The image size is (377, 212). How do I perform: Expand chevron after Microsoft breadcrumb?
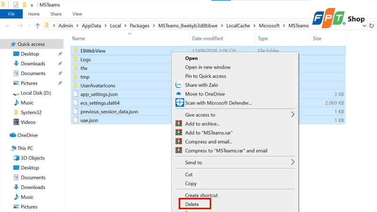[284, 26]
